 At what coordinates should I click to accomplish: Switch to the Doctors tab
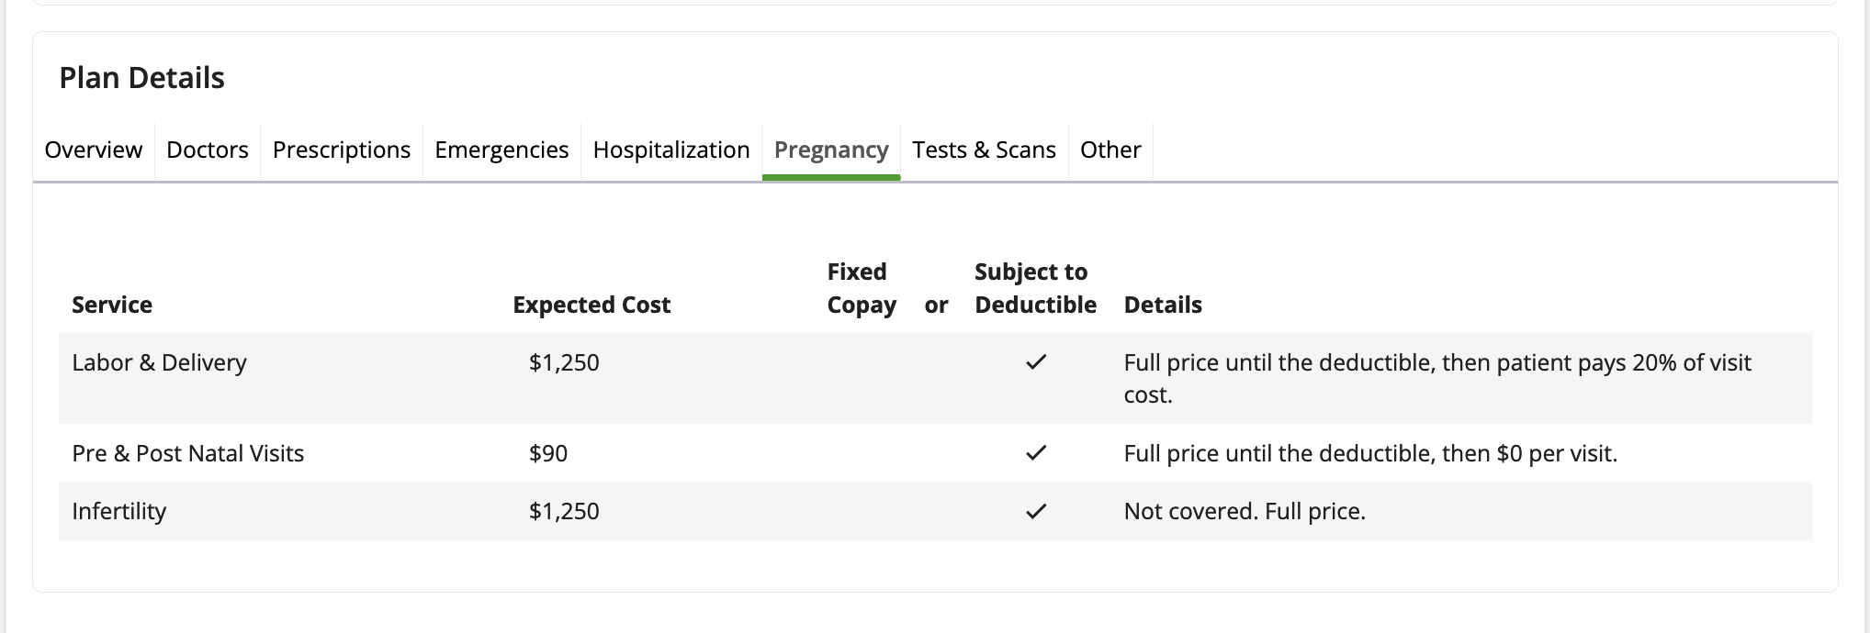pos(208,150)
